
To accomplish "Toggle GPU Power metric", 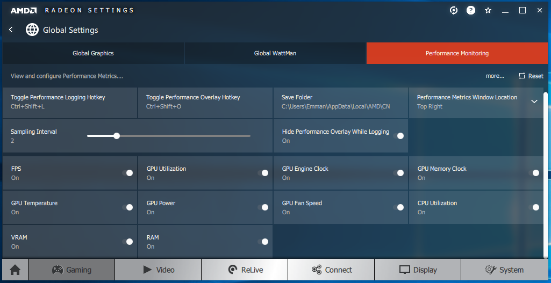I will [x=263, y=207].
